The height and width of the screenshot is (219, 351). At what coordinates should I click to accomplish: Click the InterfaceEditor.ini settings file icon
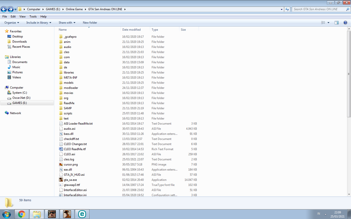tap(61, 195)
